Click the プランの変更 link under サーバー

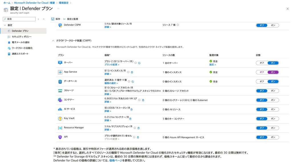pos(112,65)
